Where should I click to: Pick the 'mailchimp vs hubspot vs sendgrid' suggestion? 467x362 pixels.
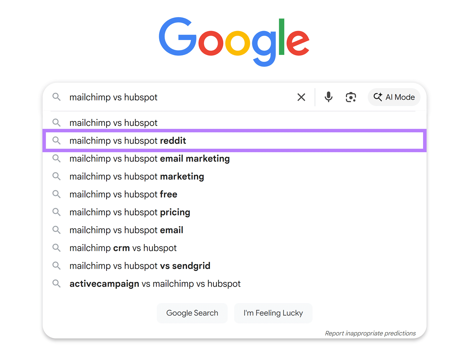click(x=140, y=266)
